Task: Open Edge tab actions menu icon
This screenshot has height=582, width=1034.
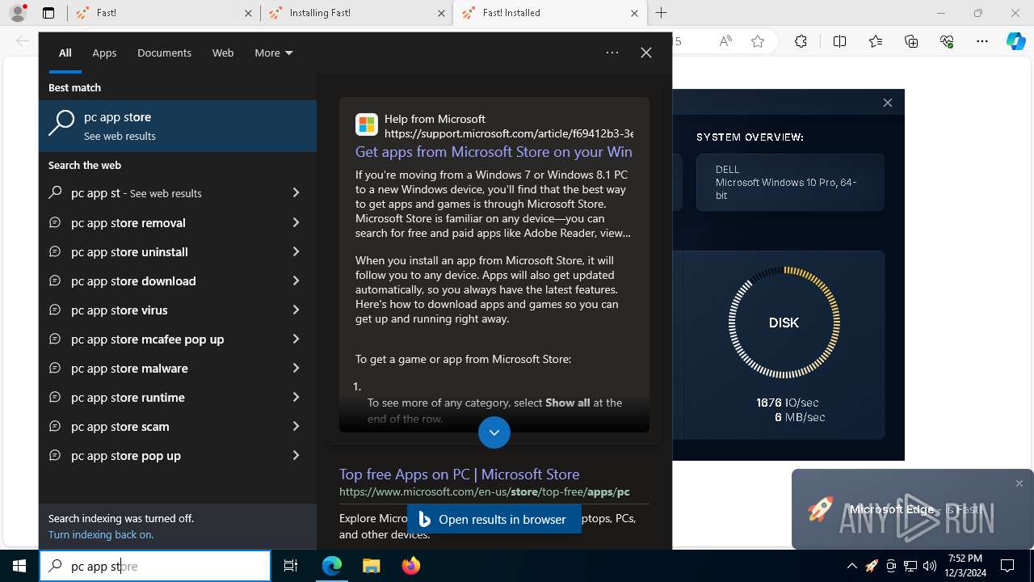Action: point(48,13)
